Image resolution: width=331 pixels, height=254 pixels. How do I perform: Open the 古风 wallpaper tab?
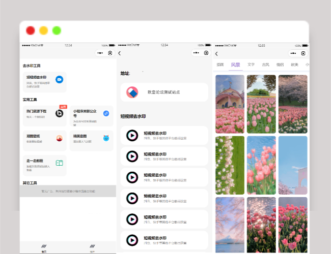click(265, 65)
